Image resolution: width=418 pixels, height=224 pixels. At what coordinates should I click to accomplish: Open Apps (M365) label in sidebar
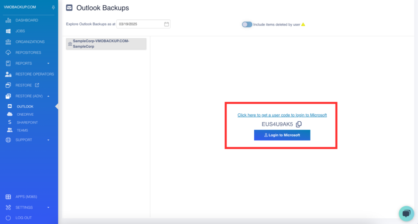pos(26,197)
